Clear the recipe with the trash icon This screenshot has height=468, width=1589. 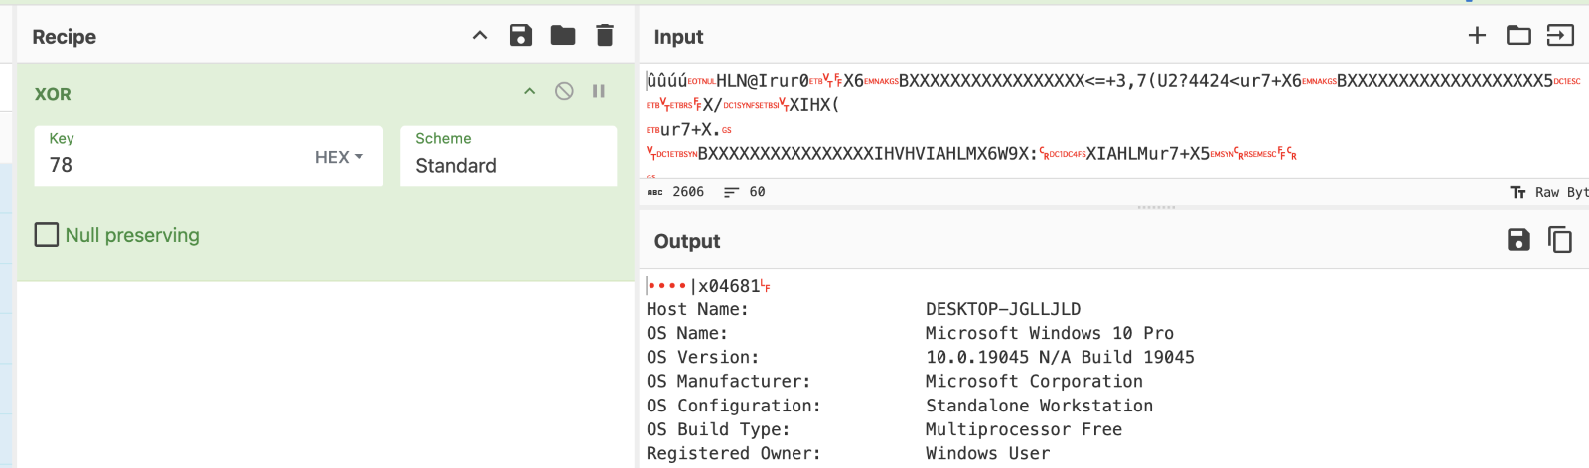[x=605, y=36]
